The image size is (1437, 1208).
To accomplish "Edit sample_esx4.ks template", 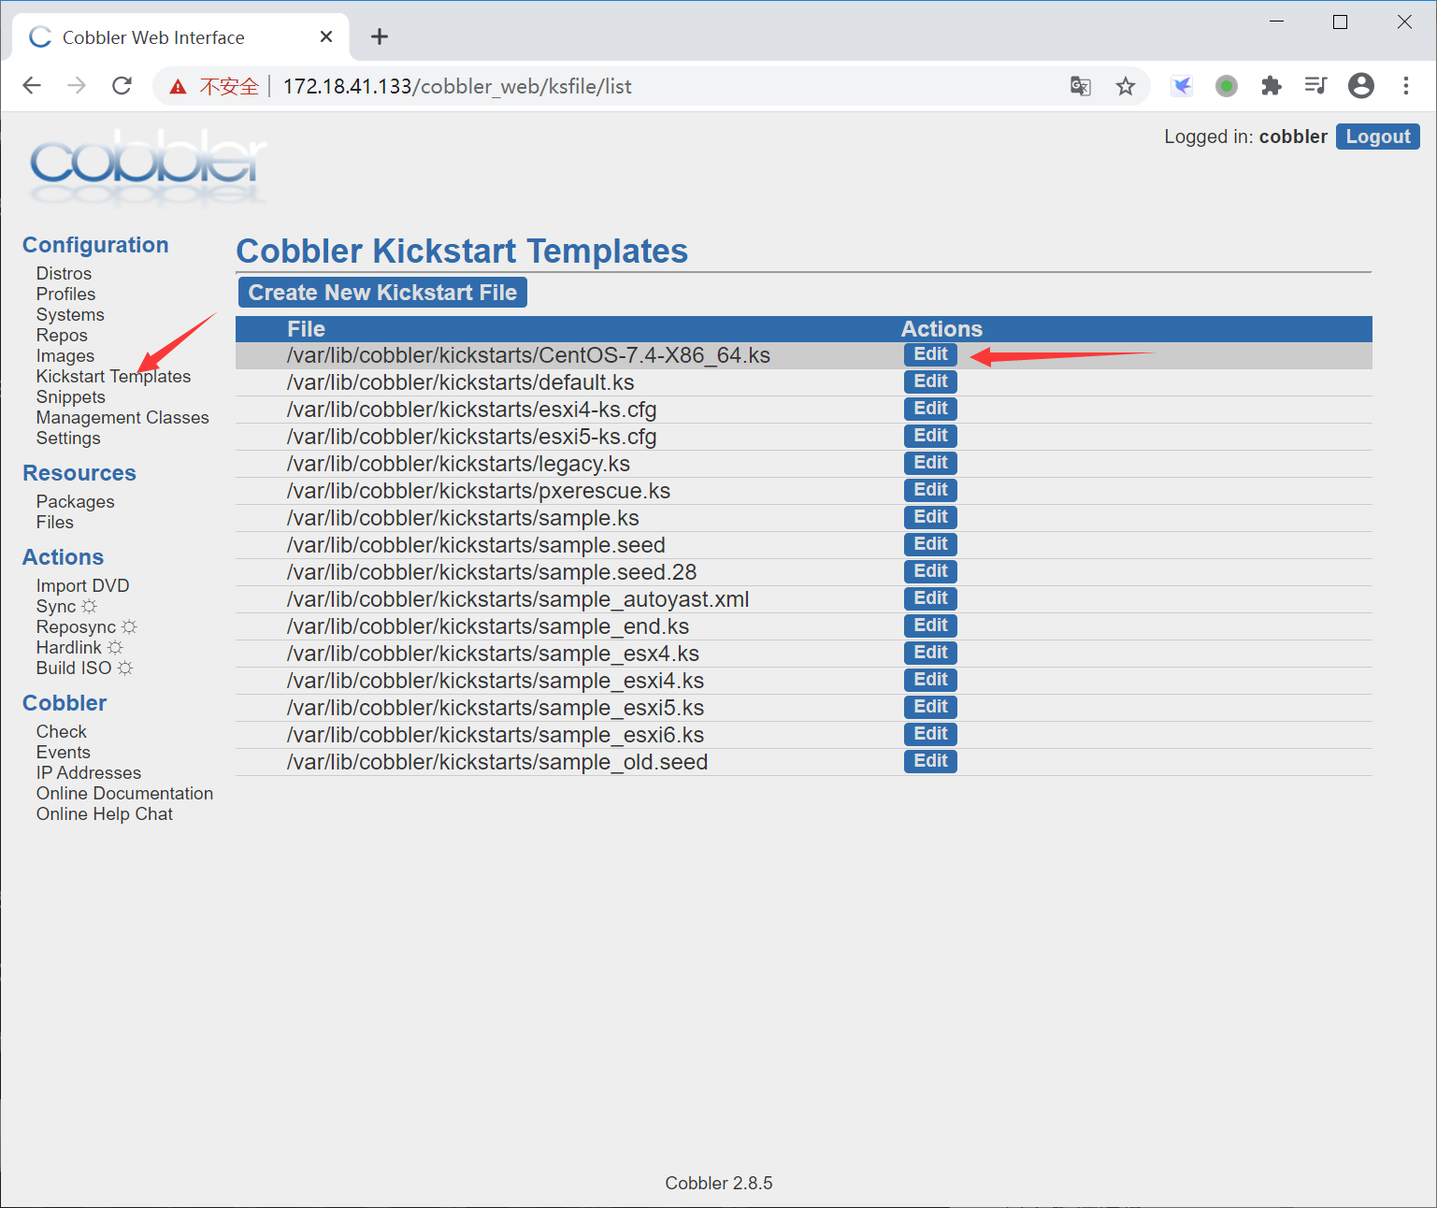I will (x=930, y=653).
